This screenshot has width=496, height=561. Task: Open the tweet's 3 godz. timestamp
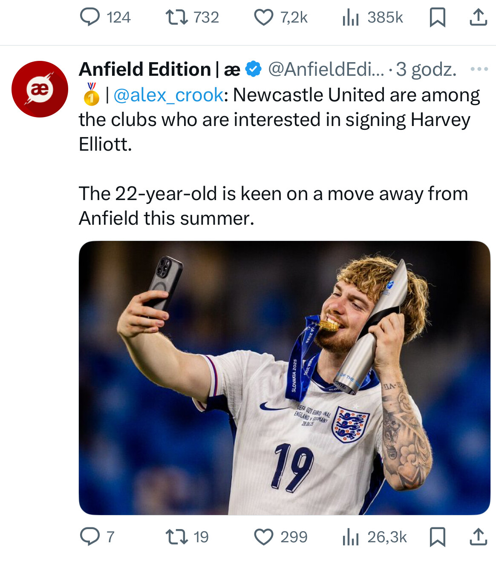(x=426, y=69)
